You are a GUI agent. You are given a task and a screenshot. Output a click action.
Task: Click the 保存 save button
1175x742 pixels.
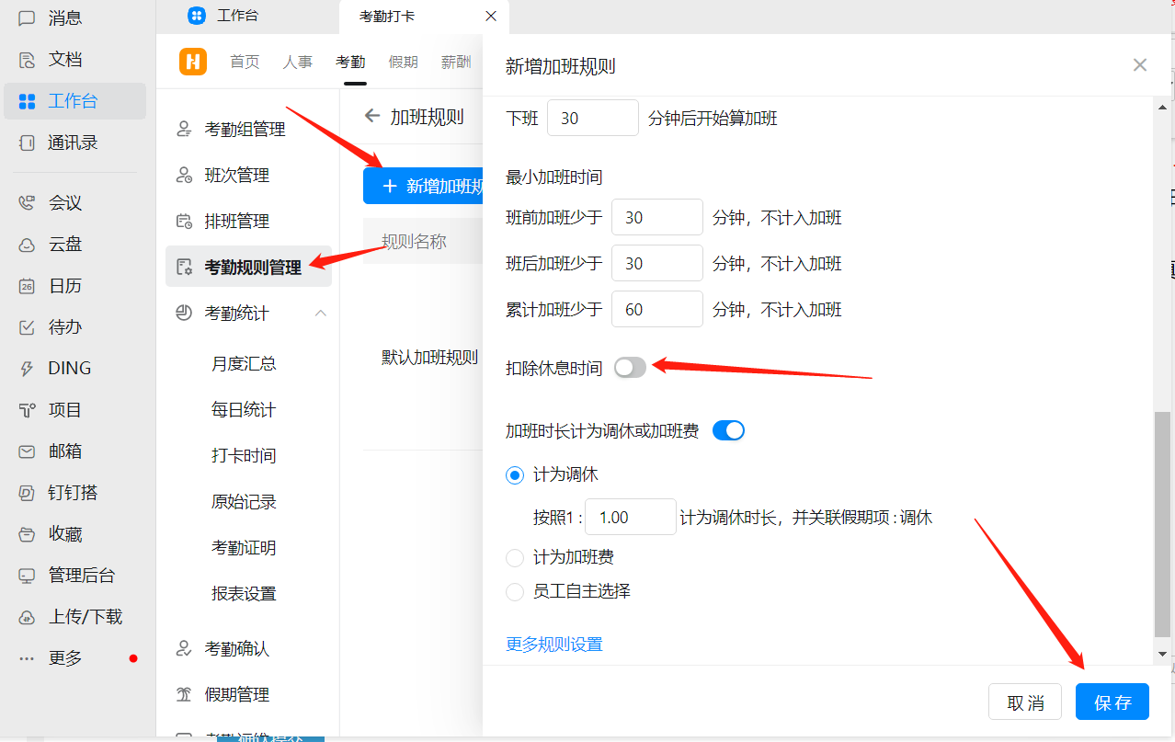click(1112, 702)
